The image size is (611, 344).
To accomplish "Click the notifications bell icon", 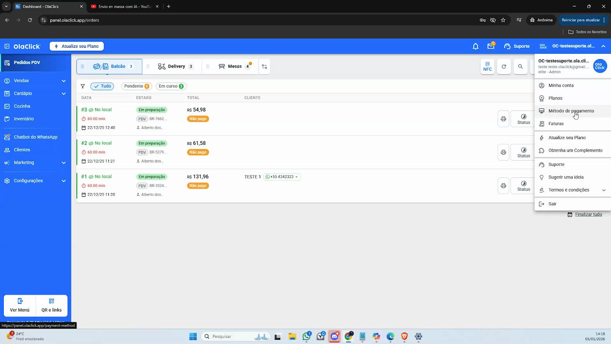I will tap(475, 46).
